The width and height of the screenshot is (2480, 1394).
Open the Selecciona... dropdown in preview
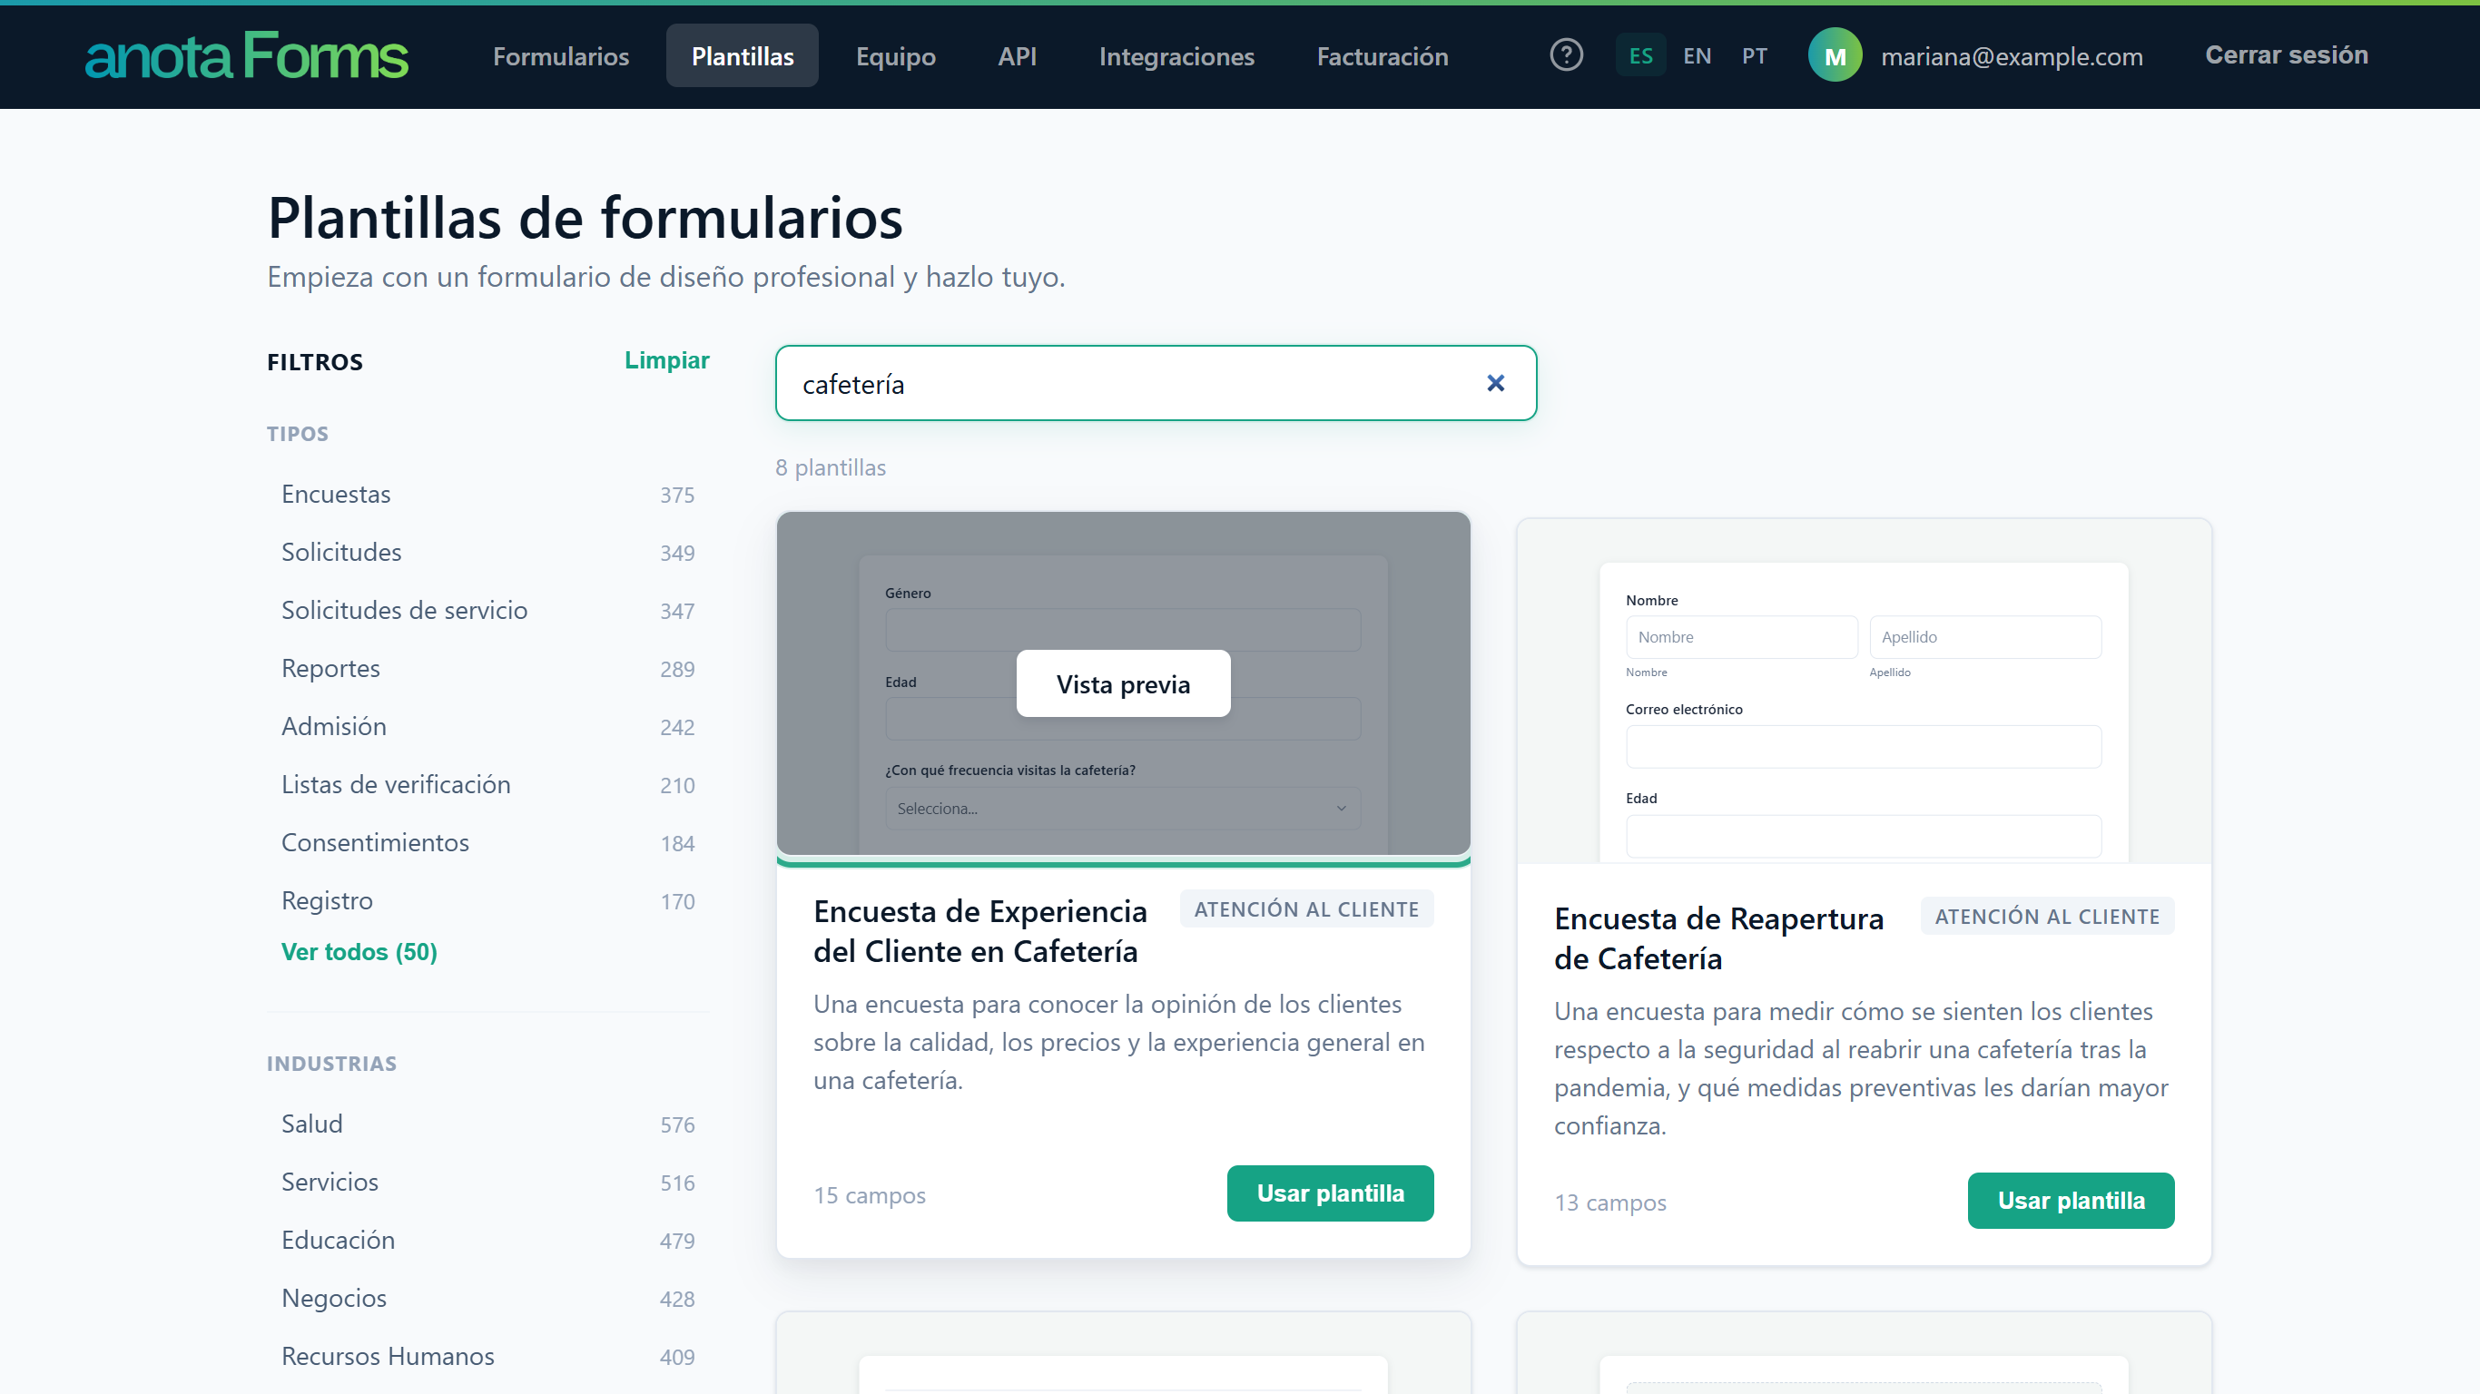1123,809
